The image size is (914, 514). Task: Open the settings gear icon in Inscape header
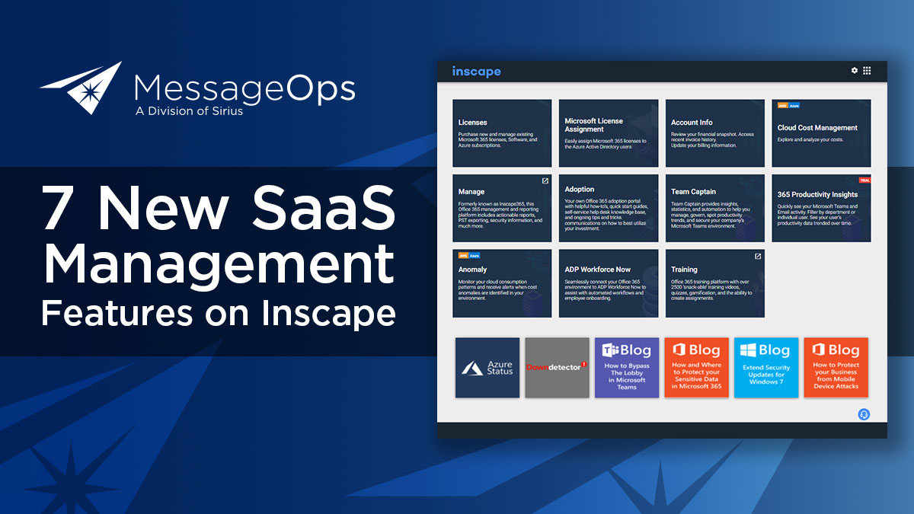click(855, 71)
